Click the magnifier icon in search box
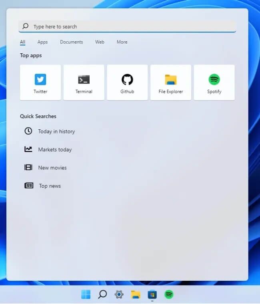 coord(25,26)
